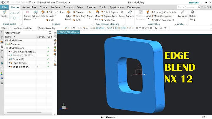This screenshot has width=212, height=119.
Task: Switch to the Analysis tab
Action: click(x=69, y=7)
